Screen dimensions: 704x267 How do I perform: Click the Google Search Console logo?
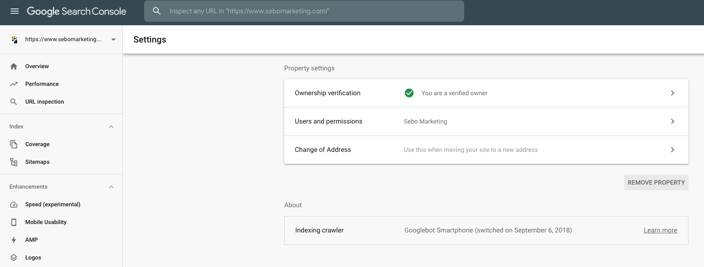77,12
